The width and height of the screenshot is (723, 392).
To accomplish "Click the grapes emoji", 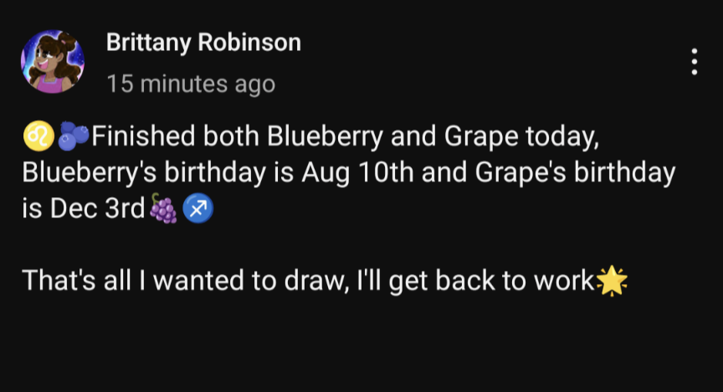I will [x=163, y=209].
